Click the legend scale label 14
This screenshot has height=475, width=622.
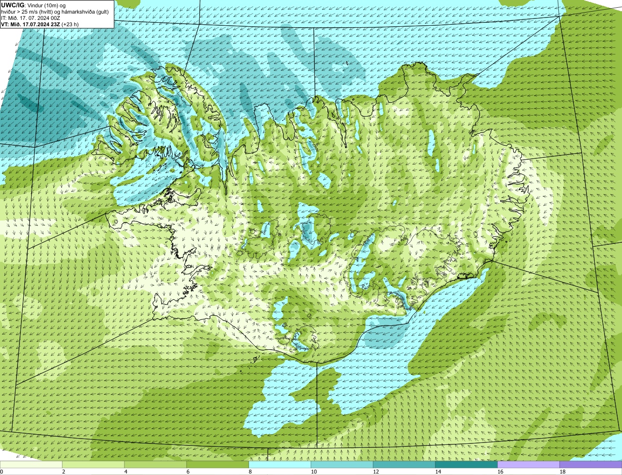438,472
